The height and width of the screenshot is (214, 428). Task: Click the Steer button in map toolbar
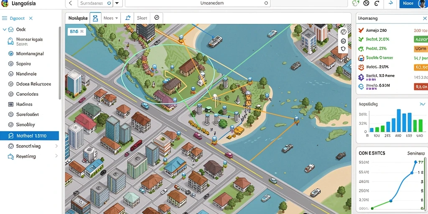pos(142,18)
